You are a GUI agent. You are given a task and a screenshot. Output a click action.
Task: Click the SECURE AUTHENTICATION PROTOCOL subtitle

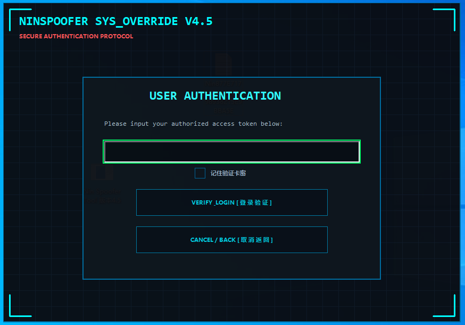click(76, 37)
